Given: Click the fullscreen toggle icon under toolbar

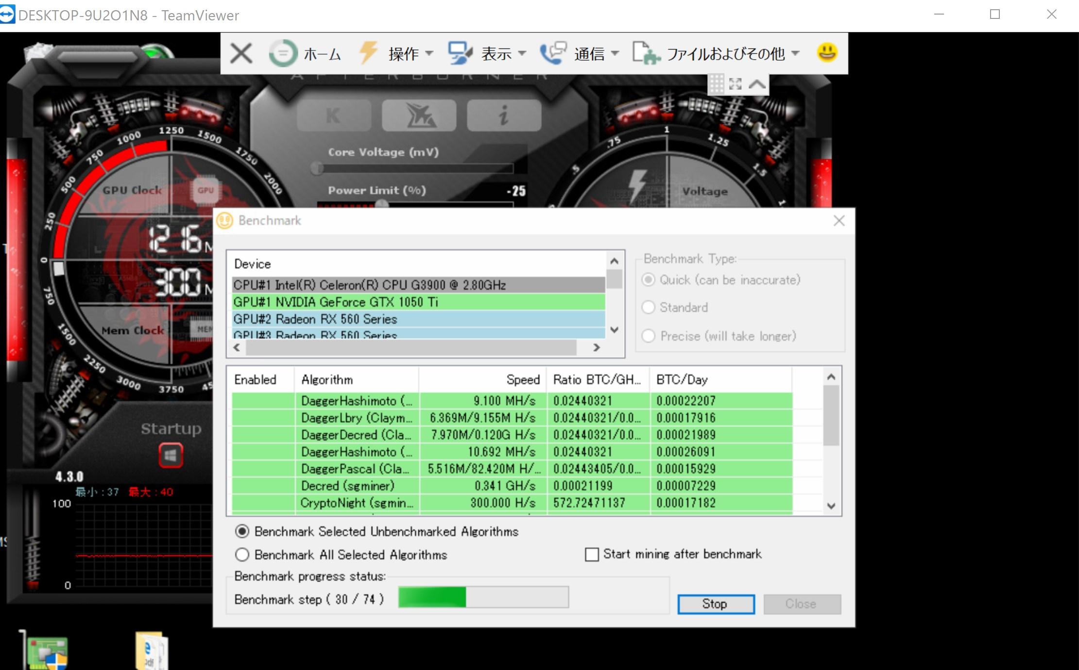Looking at the screenshot, I should (x=735, y=84).
